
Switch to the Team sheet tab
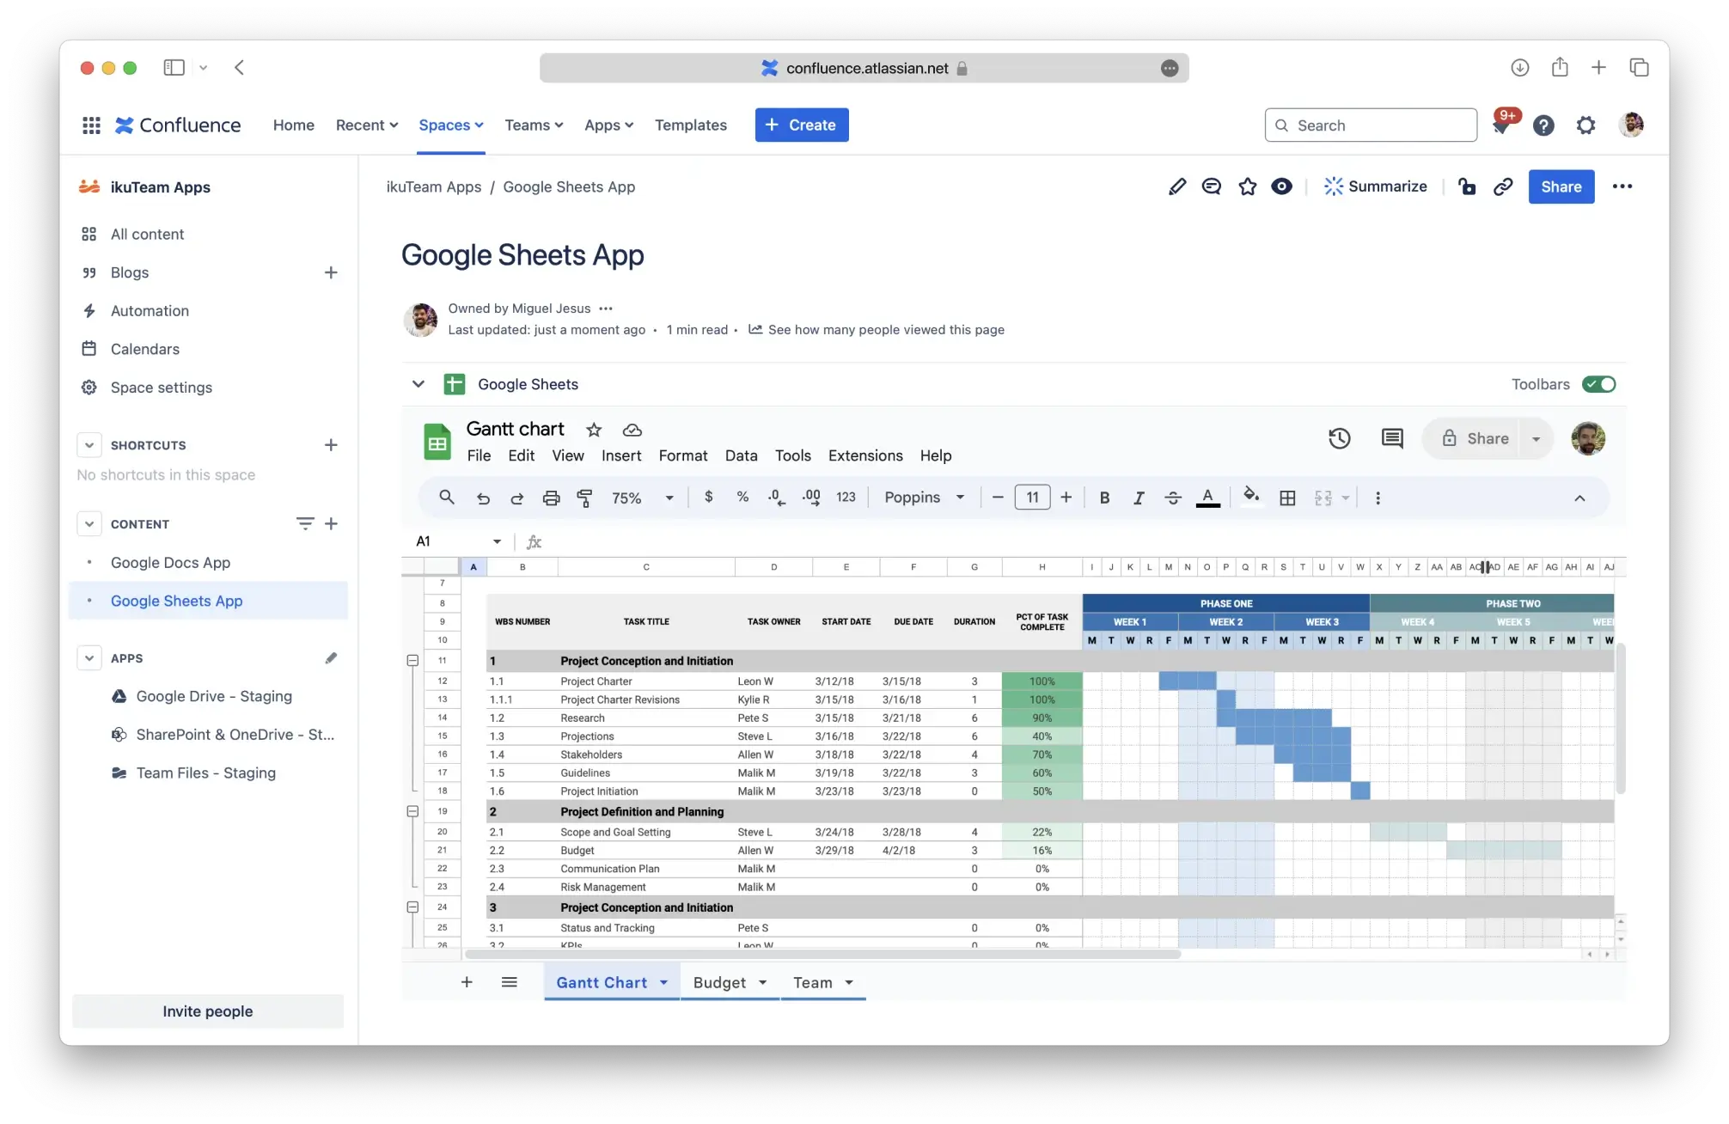pos(823,982)
